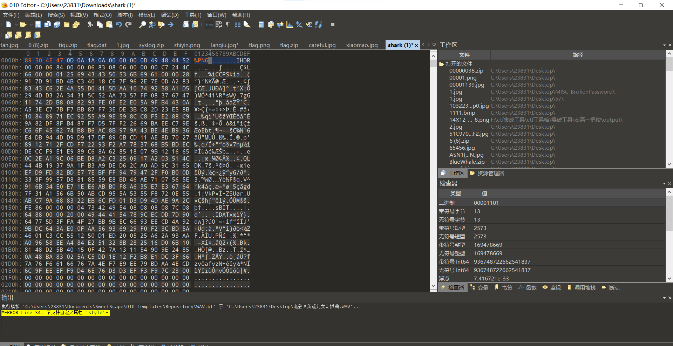Click the inspector panel scrollbar
The image size is (673, 346).
click(669, 235)
